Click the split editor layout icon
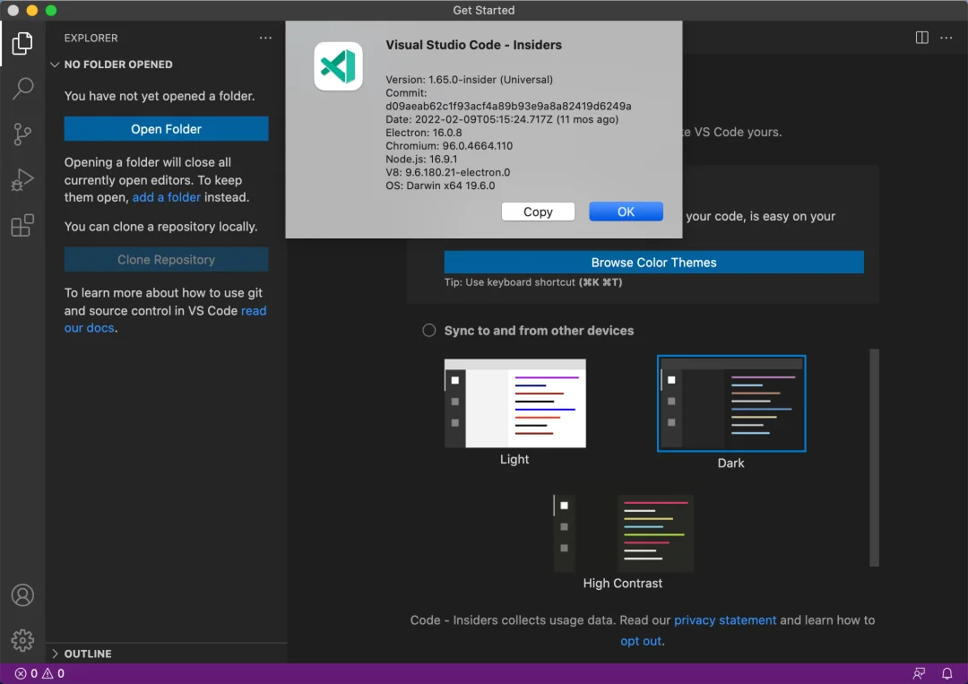Screen dimensions: 968x684 [921, 38]
